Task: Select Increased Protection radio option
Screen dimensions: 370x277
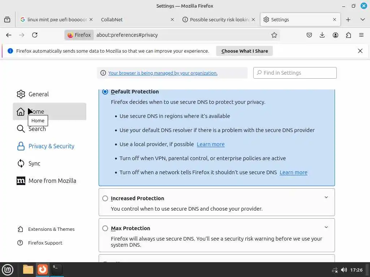Action: point(105,198)
